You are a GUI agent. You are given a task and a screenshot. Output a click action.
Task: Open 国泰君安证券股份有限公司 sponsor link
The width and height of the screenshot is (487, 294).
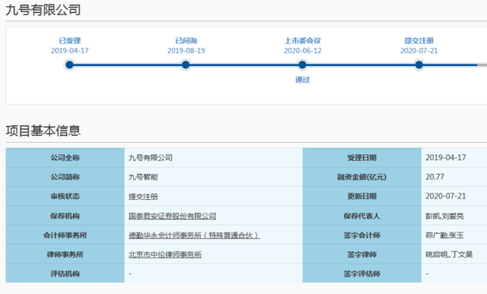click(x=173, y=216)
